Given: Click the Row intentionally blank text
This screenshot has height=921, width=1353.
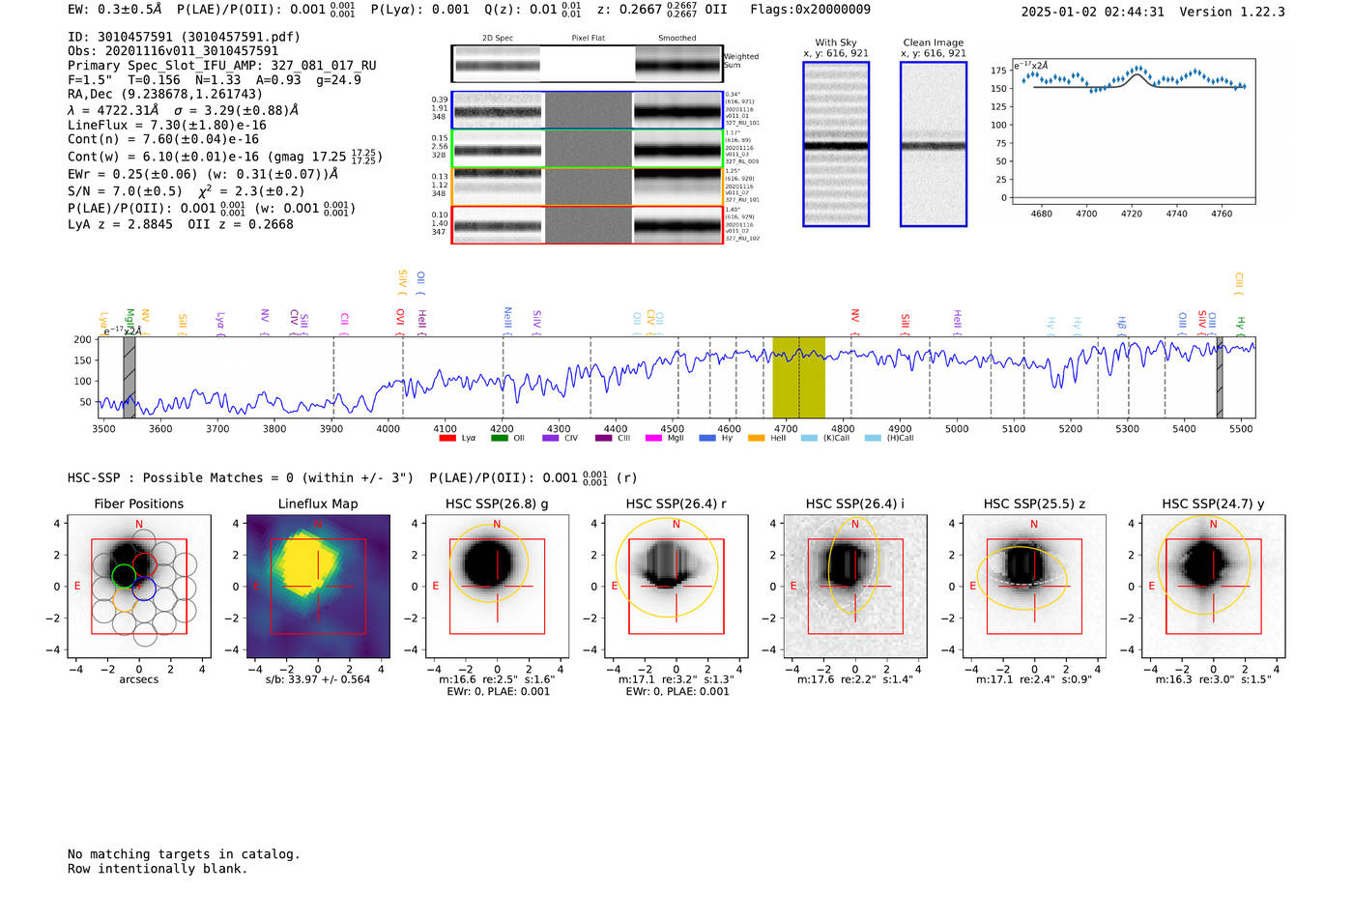Looking at the screenshot, I should click(x=158, y=869).
